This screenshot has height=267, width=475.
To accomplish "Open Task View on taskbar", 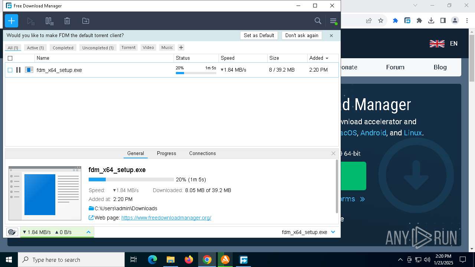I will click(134, 260).
